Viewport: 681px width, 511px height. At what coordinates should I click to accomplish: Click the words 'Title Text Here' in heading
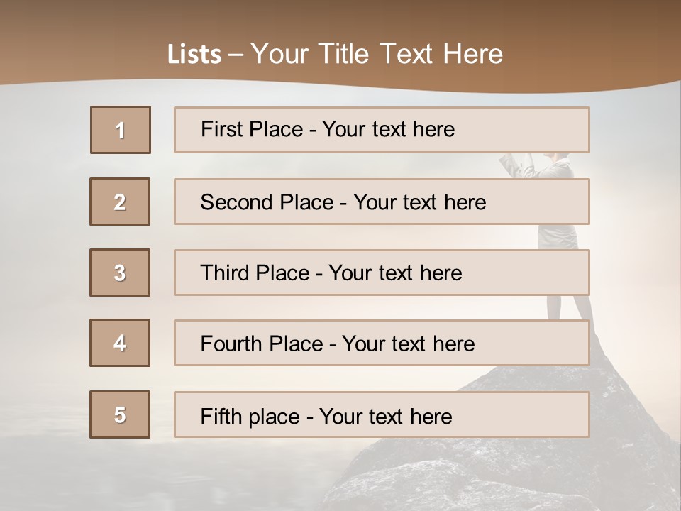(411, 54)
